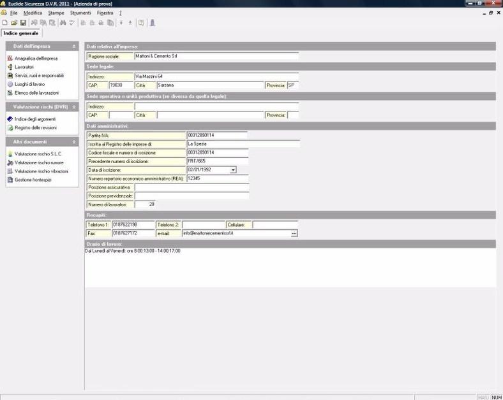
Task: Click into the Ragione sociale field
Action: [216, 56]
